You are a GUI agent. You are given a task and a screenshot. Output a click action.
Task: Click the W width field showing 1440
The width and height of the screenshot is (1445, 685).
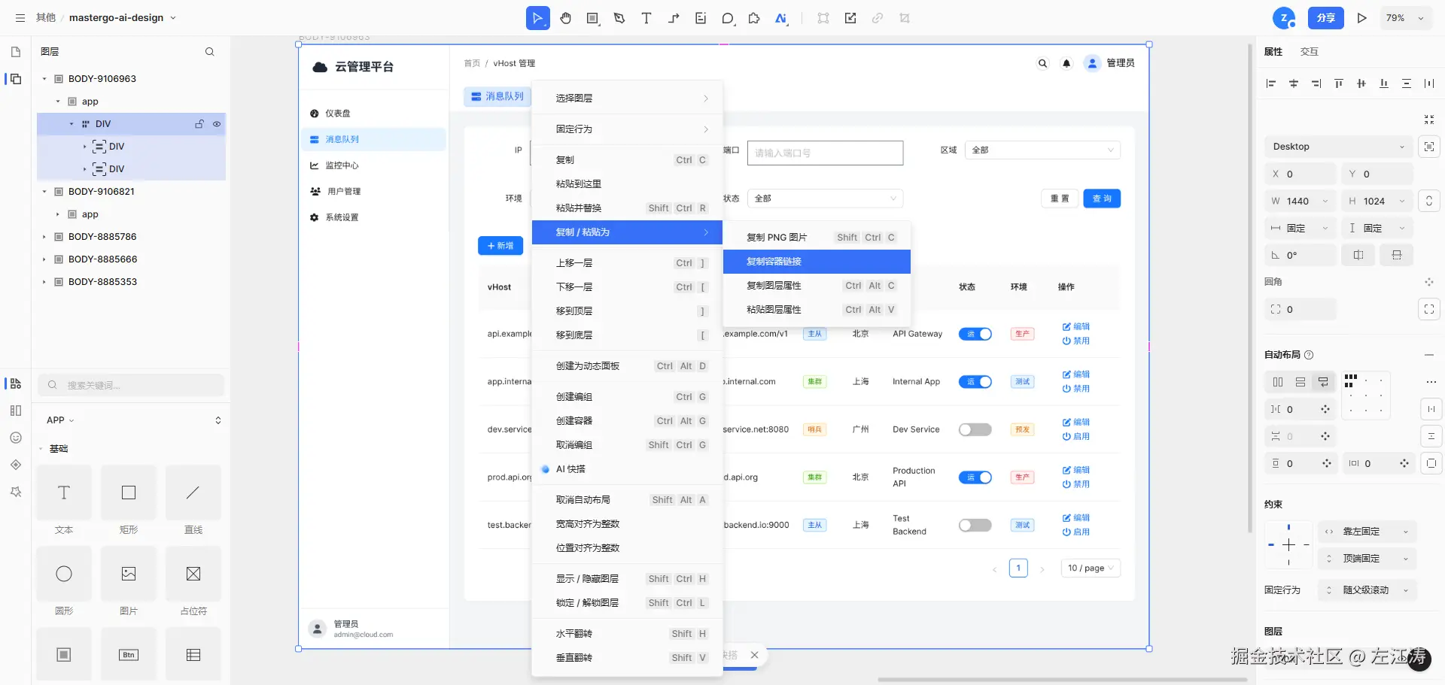(x=1301, y=201)
